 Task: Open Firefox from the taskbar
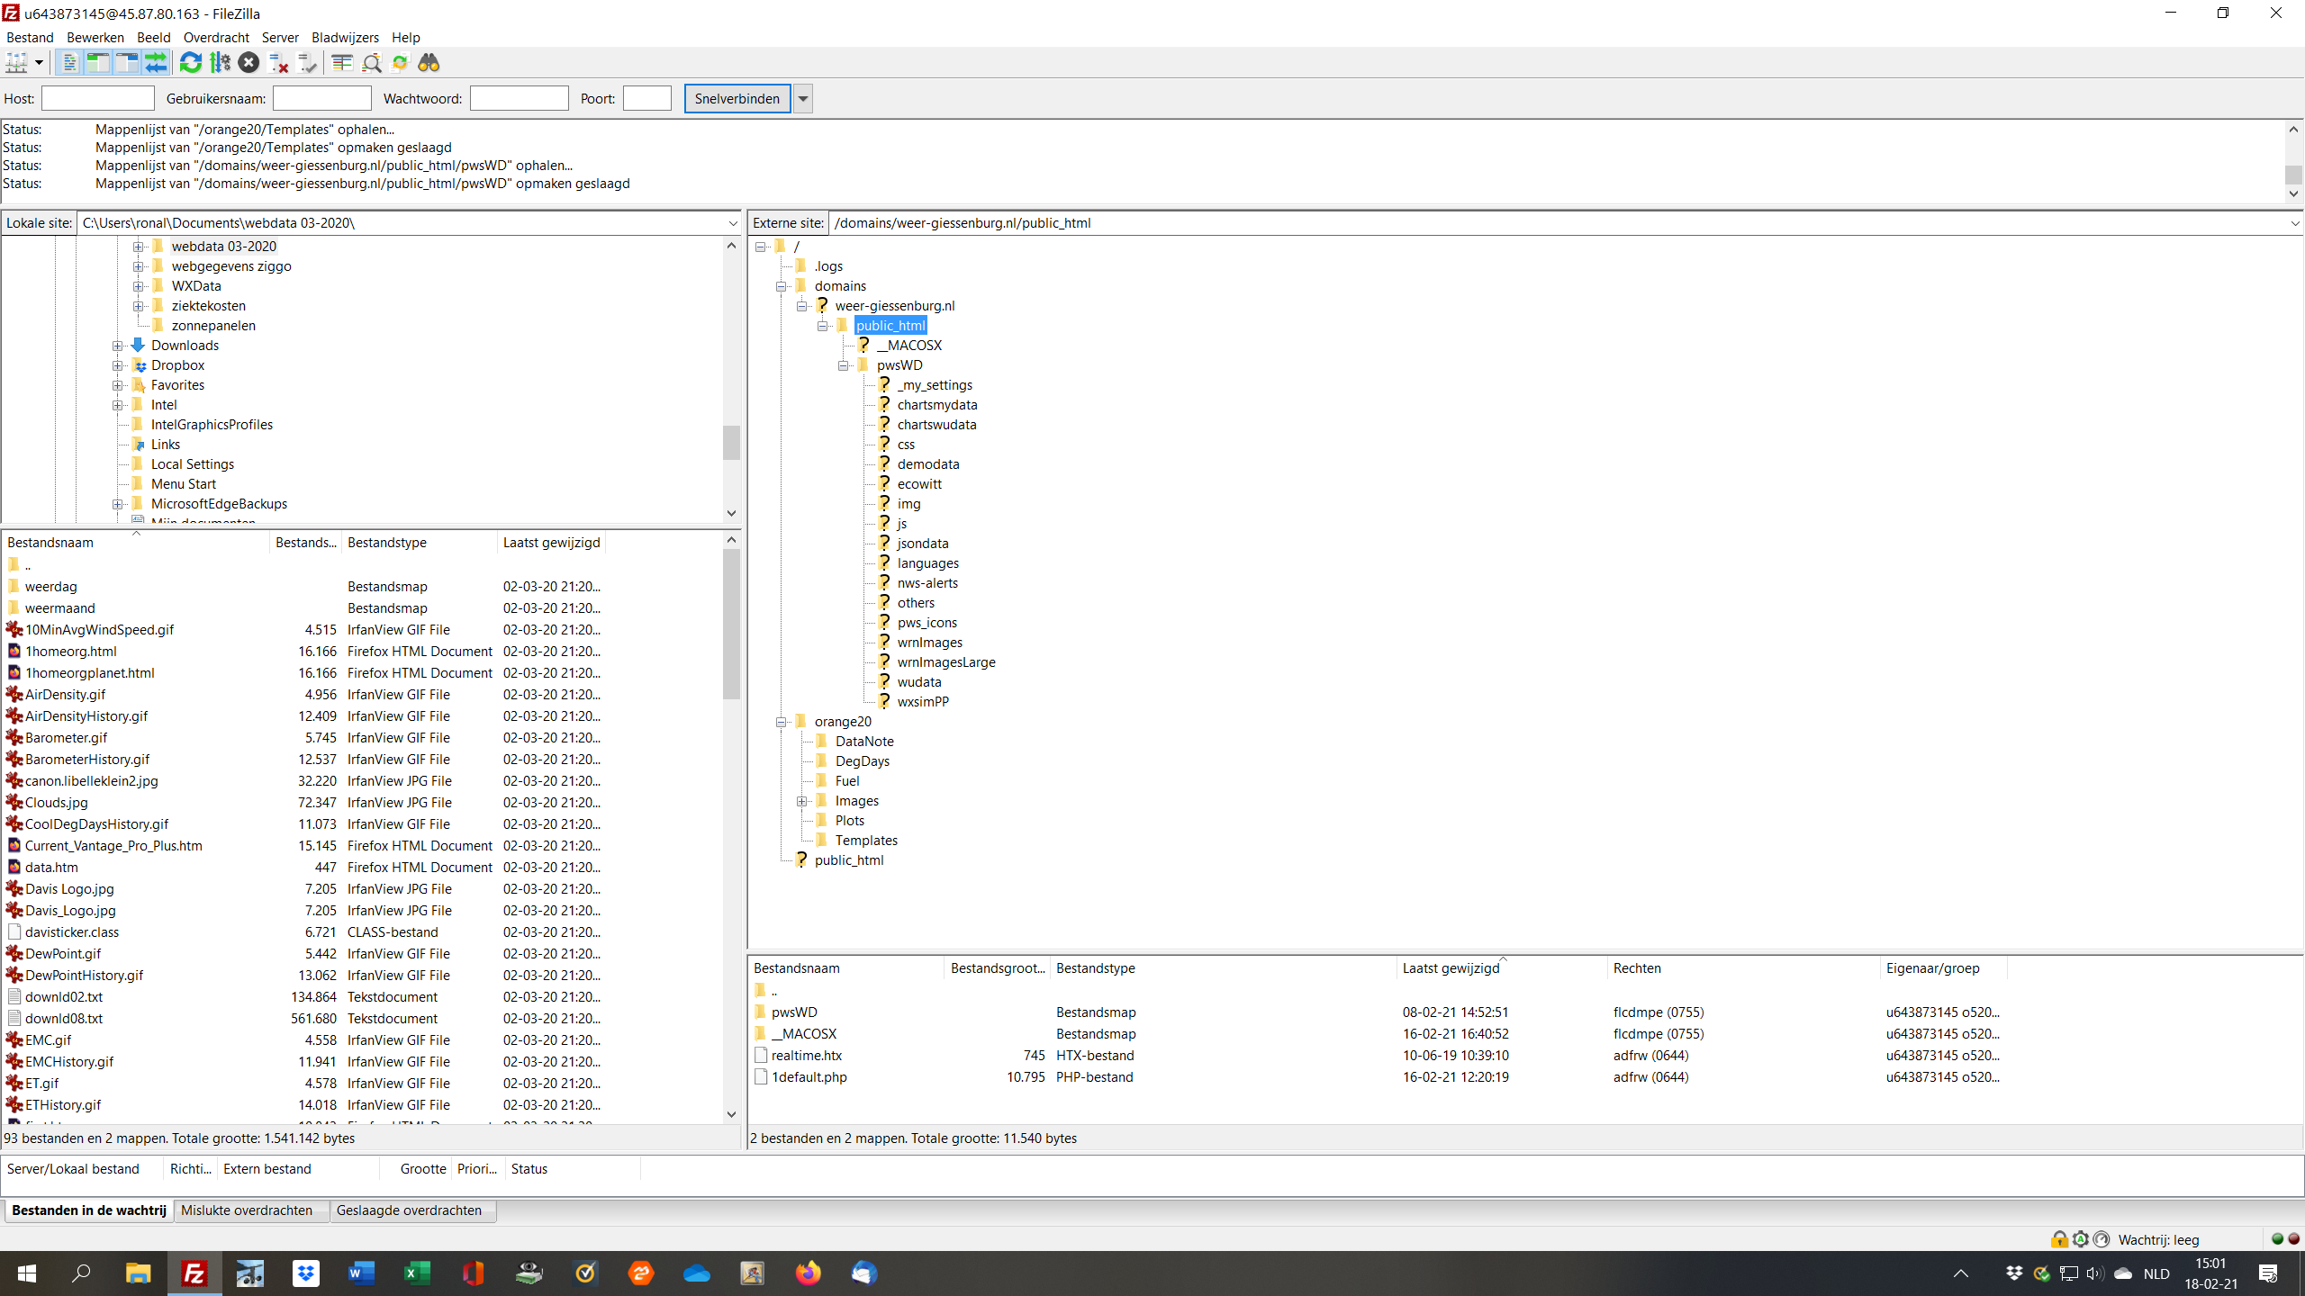(808, 1273)
